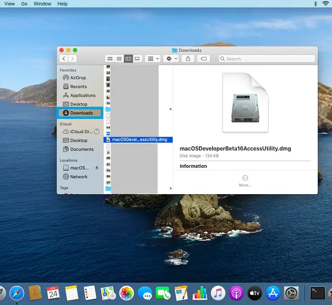Open Desktop under Favorites
The width and height of the screenshot is (332, 305).
coord(75,104)
